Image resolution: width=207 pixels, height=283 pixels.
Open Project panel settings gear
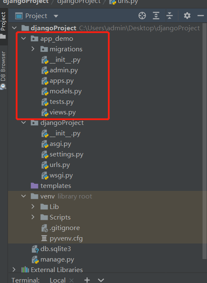[x=187, y=16]
